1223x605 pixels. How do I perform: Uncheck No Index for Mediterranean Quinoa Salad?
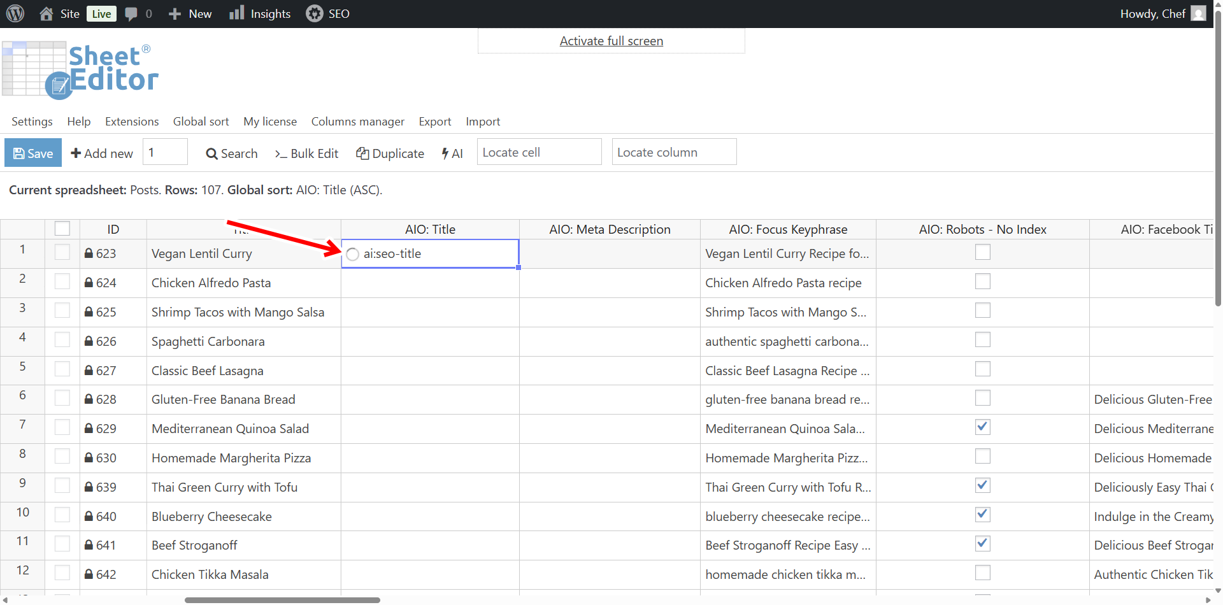coord(982,427)
